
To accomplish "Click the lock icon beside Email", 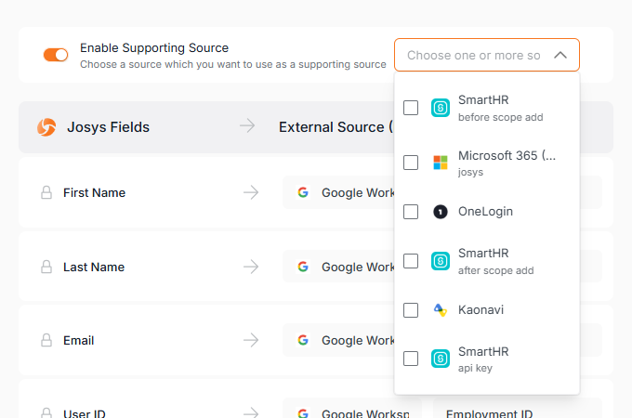I will [46, 340].
